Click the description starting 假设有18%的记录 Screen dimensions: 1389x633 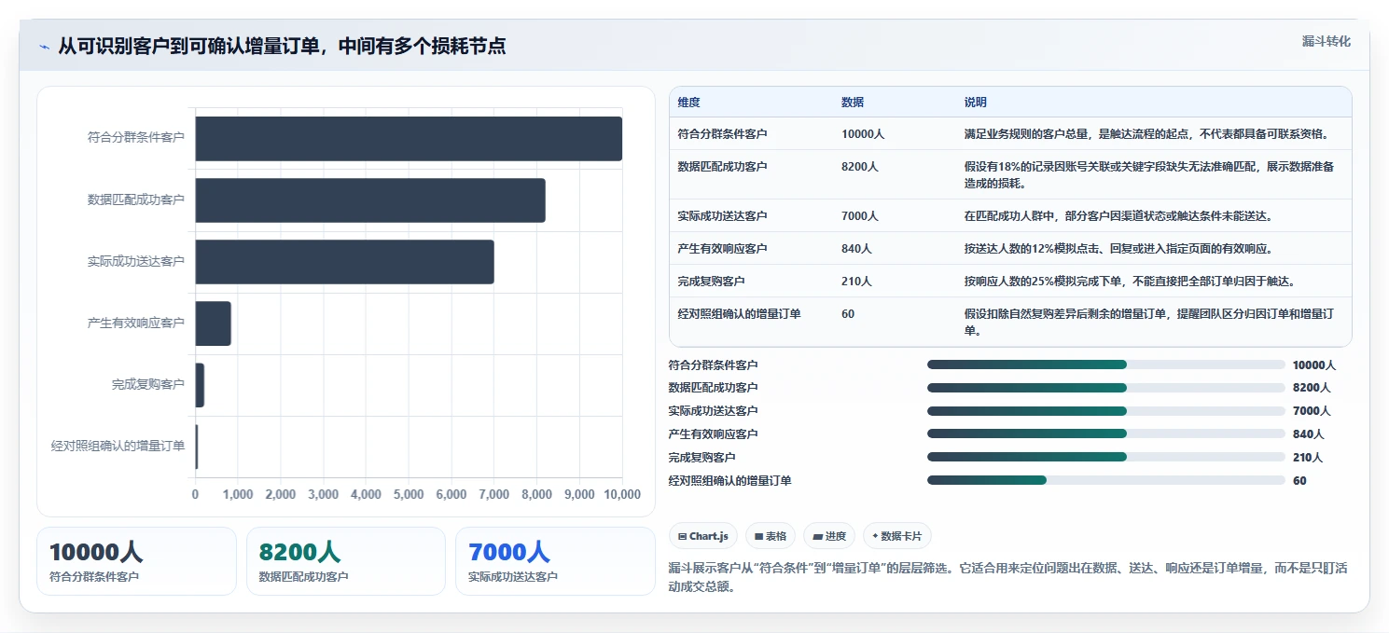[1149, 175]
